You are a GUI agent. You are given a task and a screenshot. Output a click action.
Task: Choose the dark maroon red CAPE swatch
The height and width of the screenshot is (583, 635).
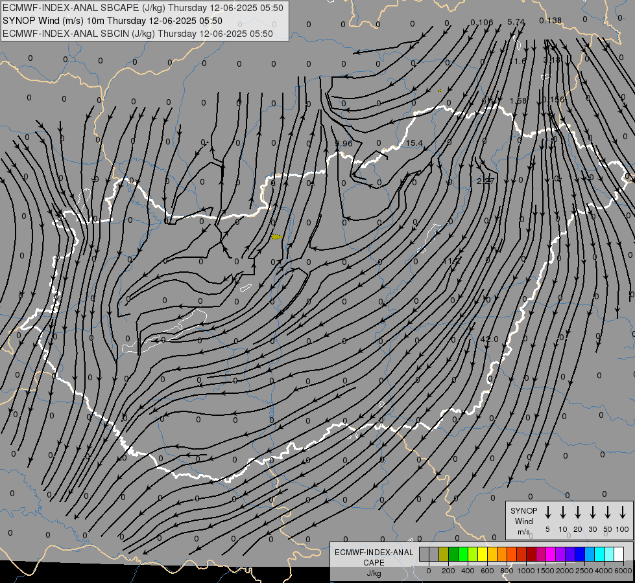coord(531,554)
